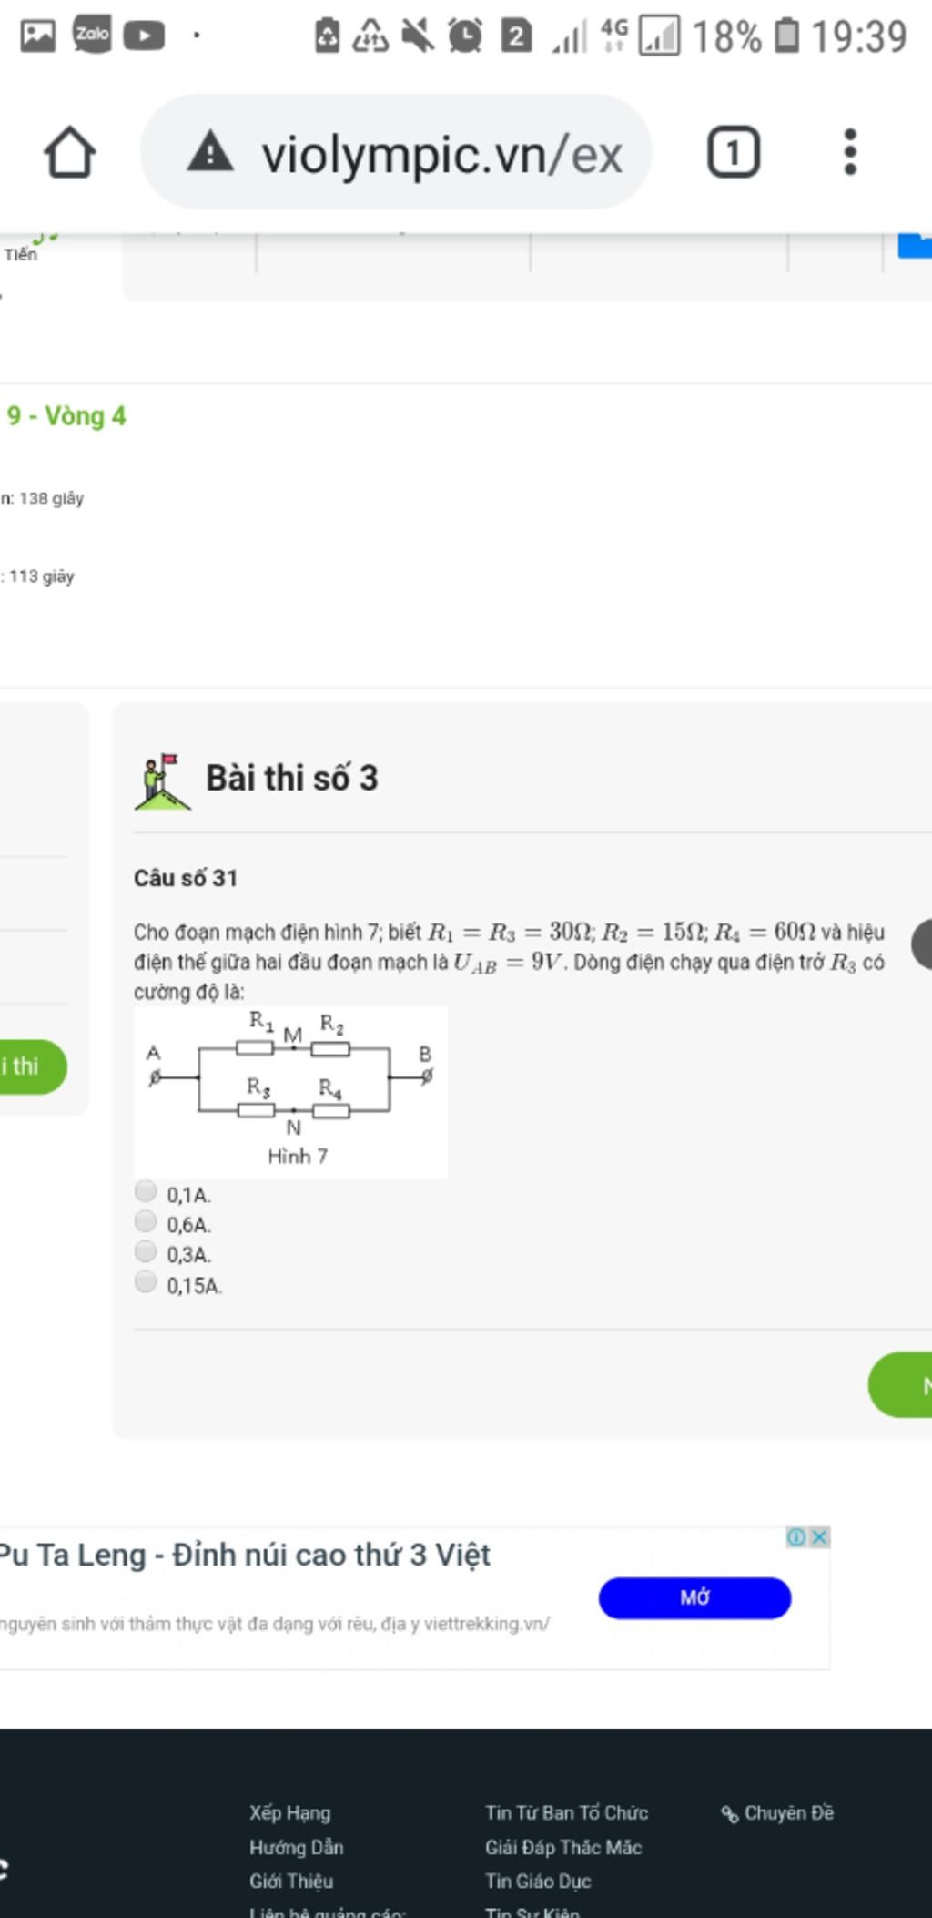Open the tab switcher showing 1 tab
This screenshot has height=1918, width=932.
[733, 152]
